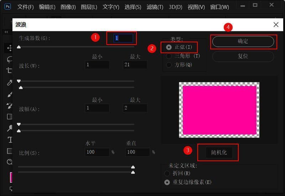
Task: Click the 随机化 randomize button
Action: tap(219, 153)
